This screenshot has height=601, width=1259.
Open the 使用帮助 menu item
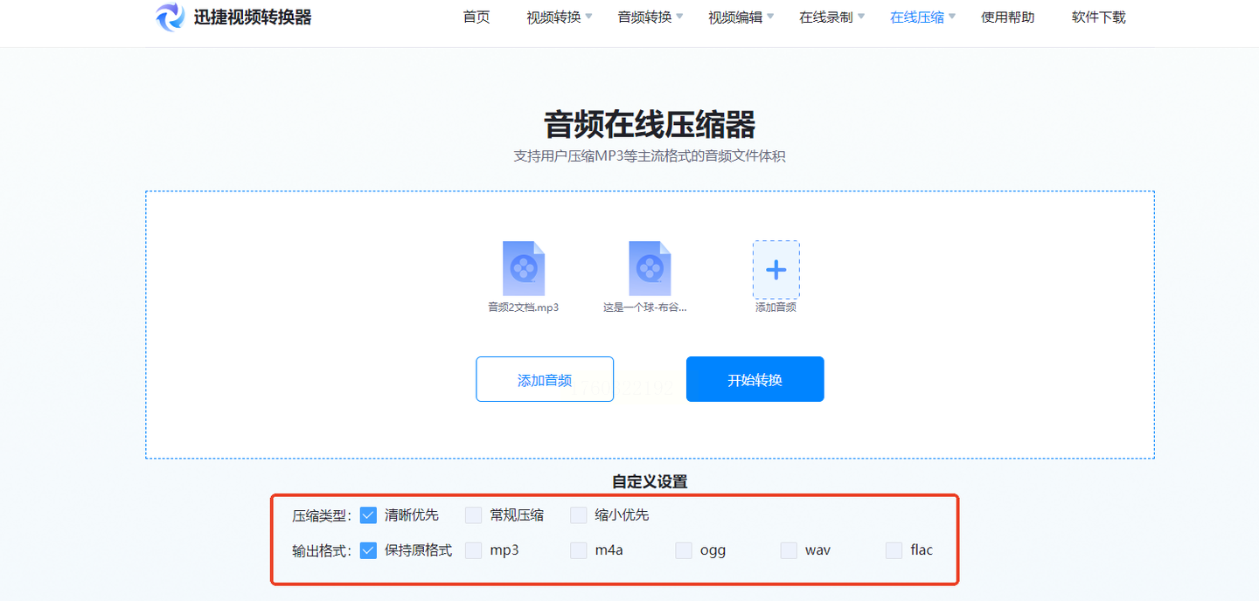point(1007,17)
